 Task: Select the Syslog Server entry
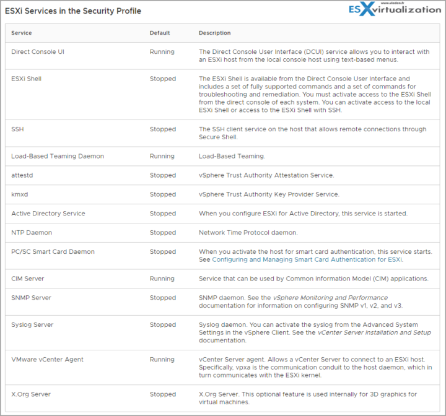point(32,325)
